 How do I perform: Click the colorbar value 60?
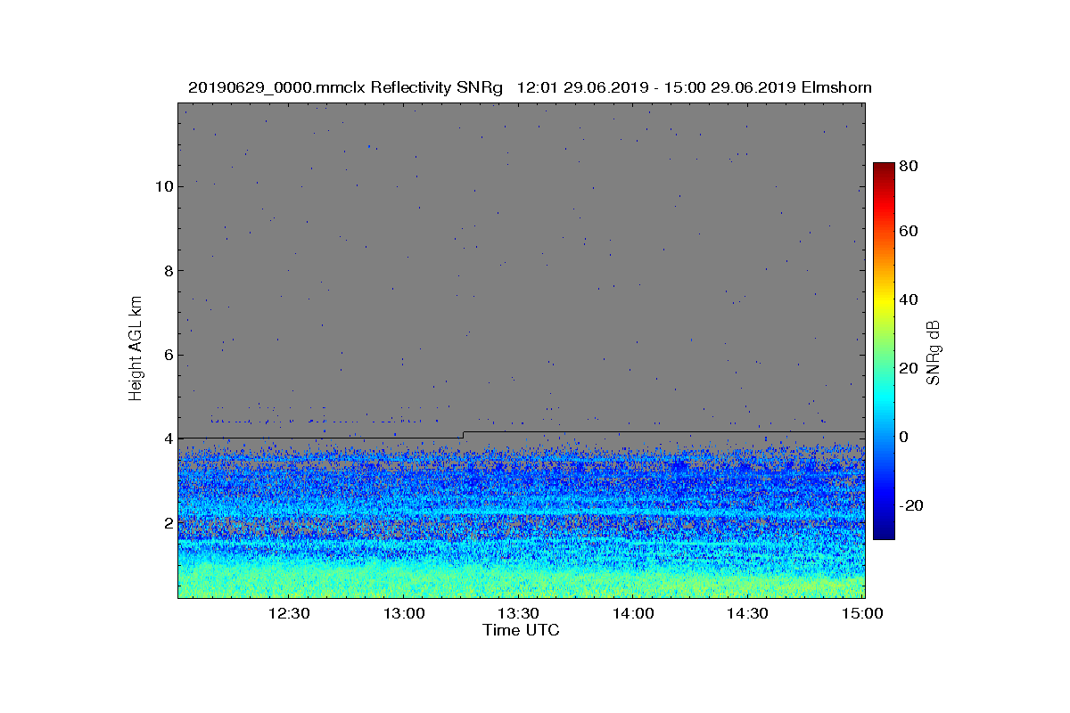point(909,232)
